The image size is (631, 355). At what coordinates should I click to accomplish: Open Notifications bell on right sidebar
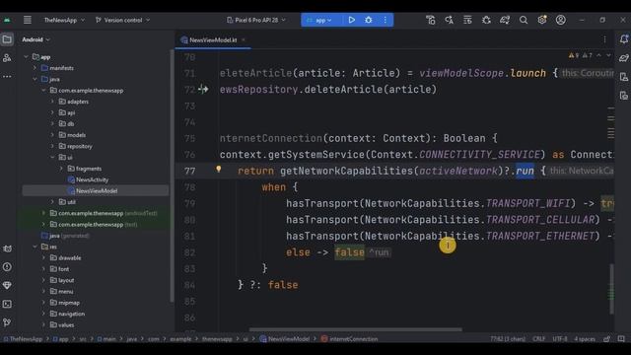(x=624, y=39)
